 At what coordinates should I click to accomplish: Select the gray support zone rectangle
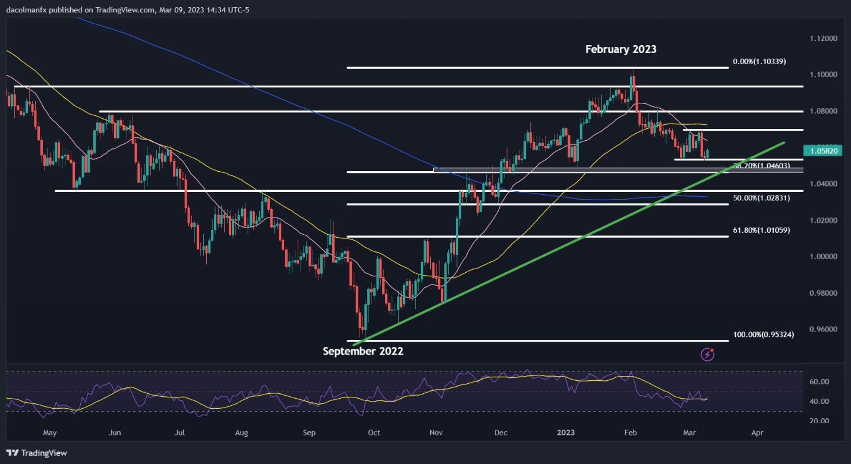[x=618, y=170]
